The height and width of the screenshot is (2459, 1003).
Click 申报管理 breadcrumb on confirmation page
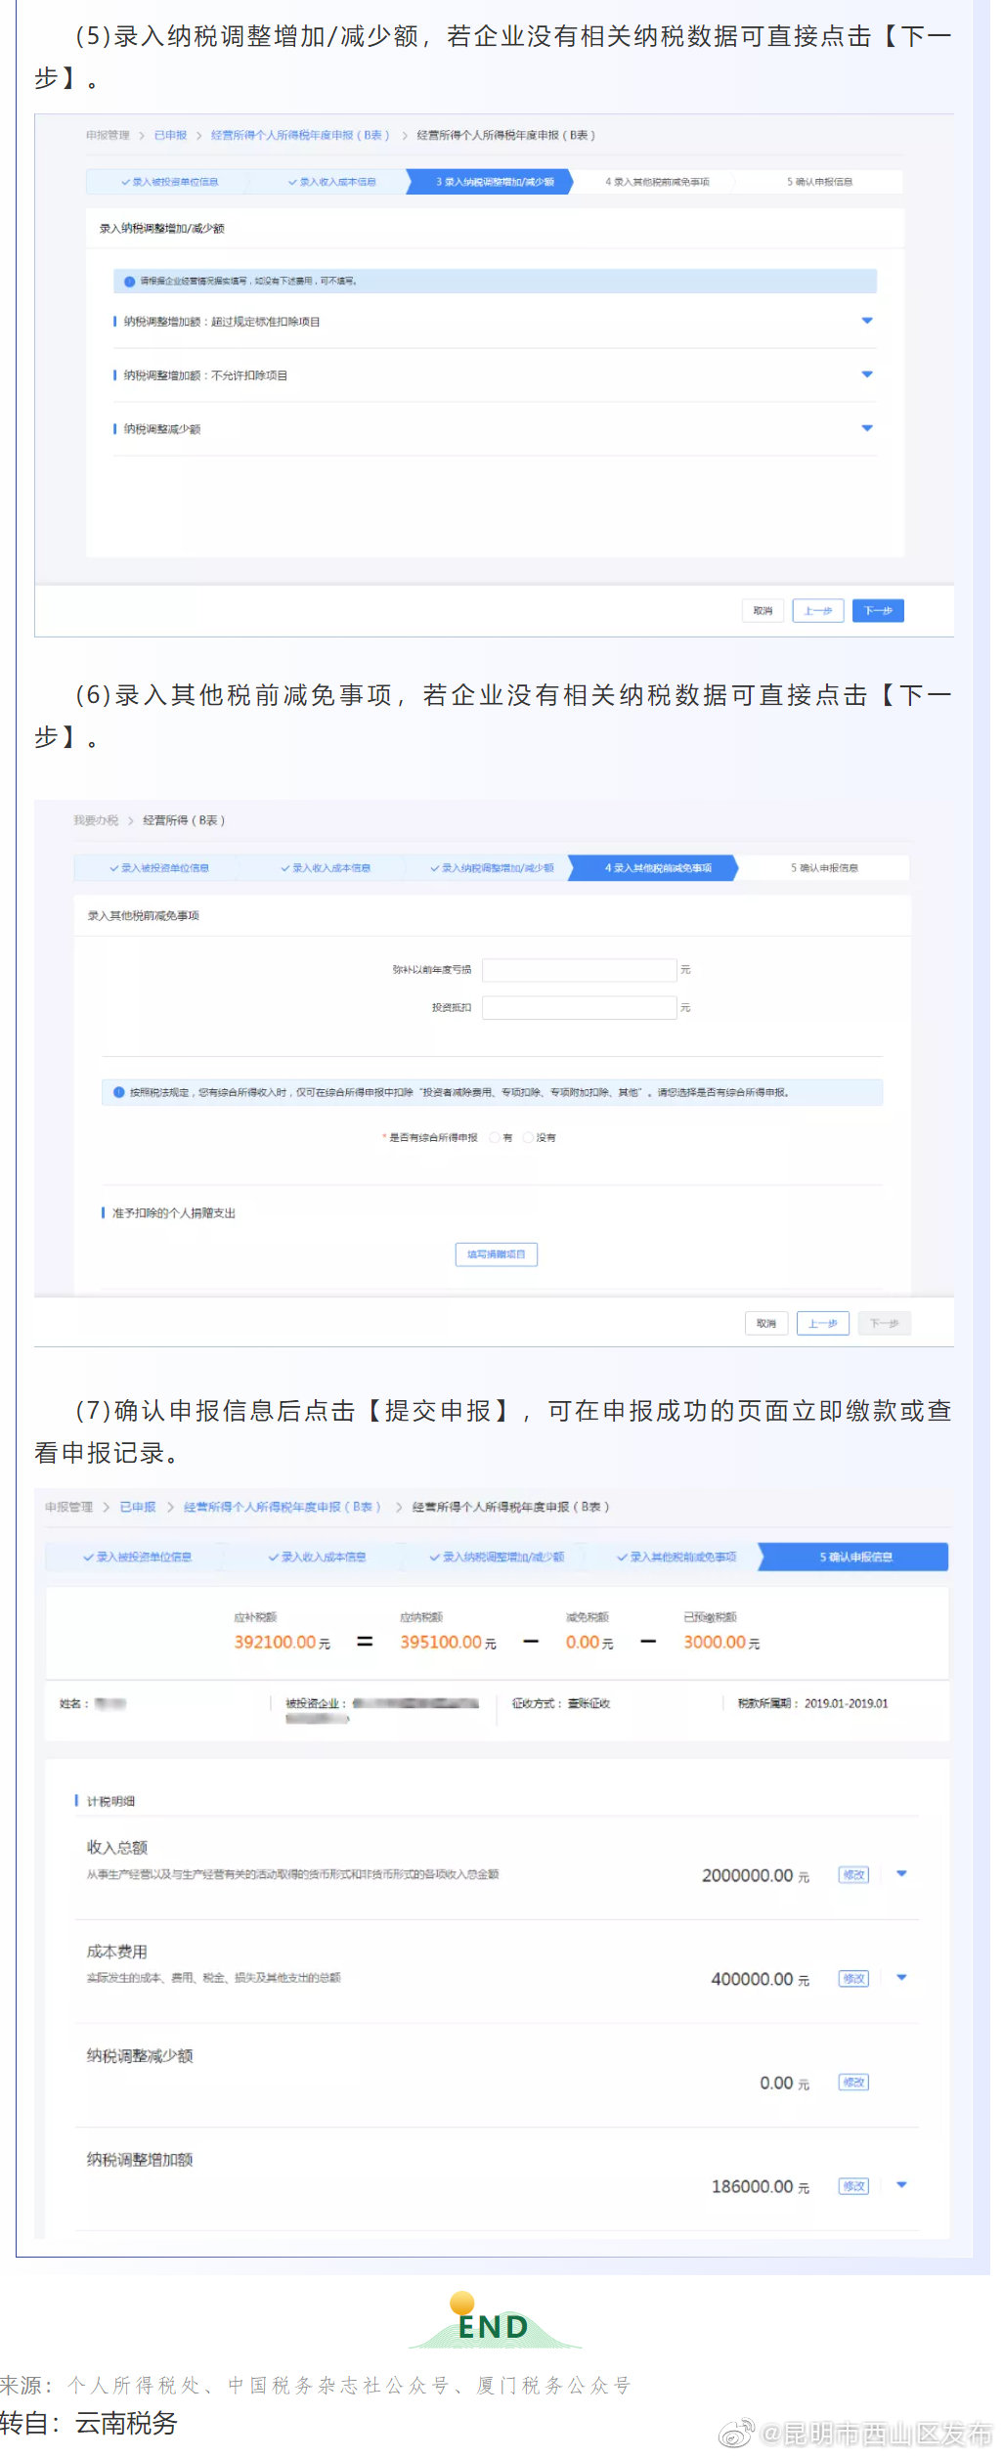point(68,1507)
